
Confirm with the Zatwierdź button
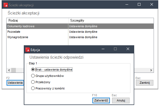click(101, 100)
